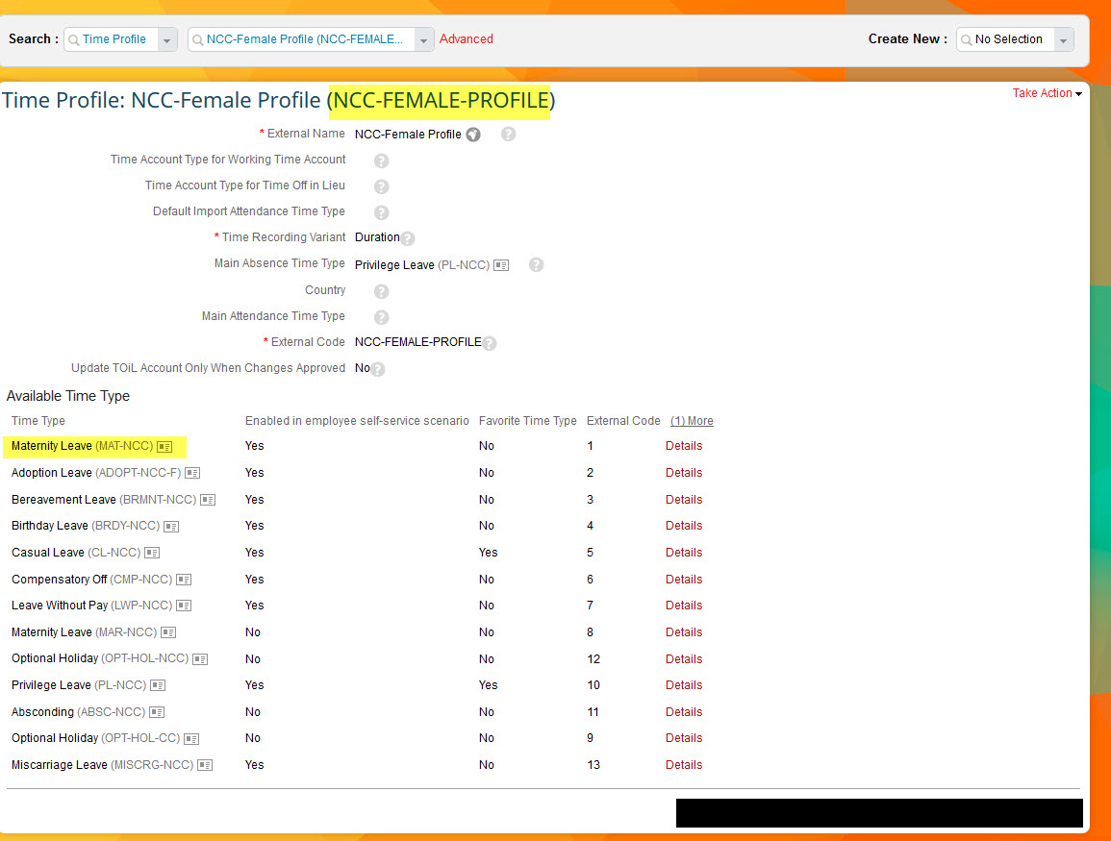Open help for Main Attendance Time Type

point(381,317)
